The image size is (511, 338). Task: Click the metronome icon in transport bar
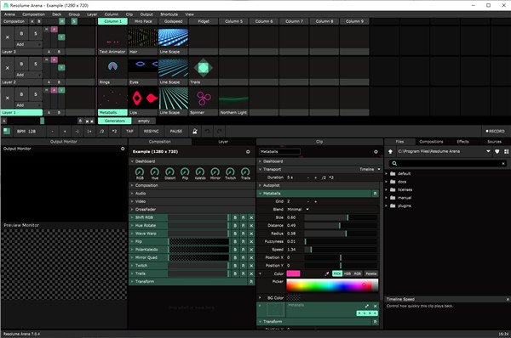pyautogui.click(x=195, y=132)
